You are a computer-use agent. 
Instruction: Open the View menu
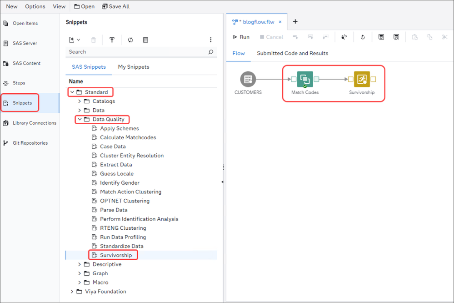pyautogui.click(x=59, y=6)
